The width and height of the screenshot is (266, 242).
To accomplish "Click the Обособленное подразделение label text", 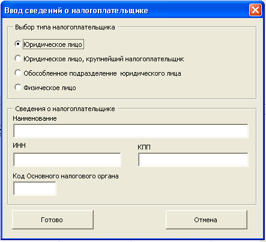I will (x=70, y=73).
